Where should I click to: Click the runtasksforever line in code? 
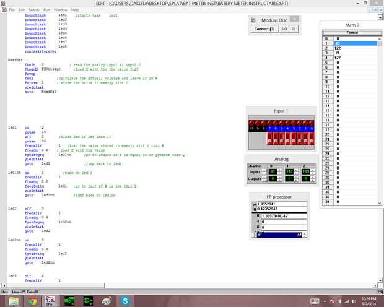click(40, 51)
